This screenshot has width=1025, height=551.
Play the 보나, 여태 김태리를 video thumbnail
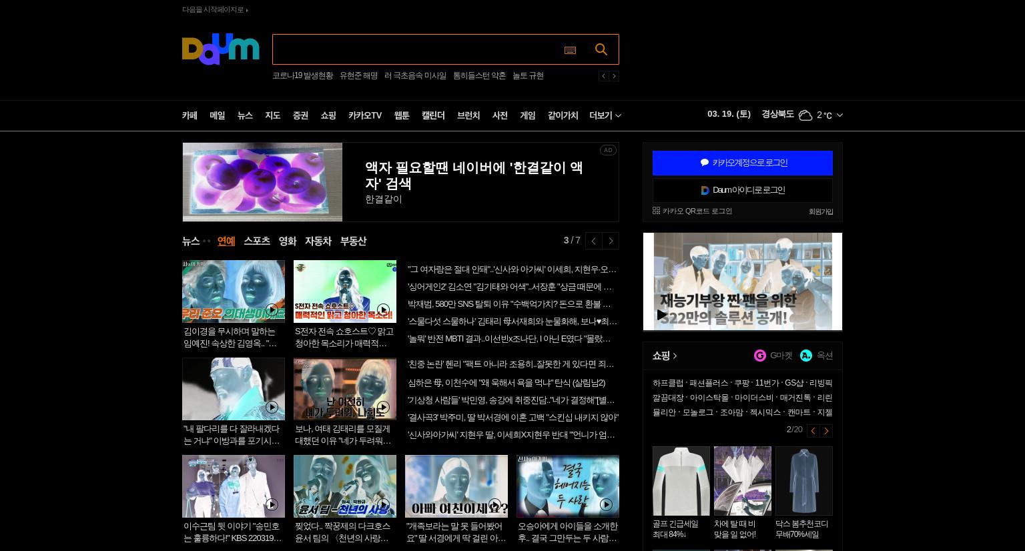coord(345,389)
